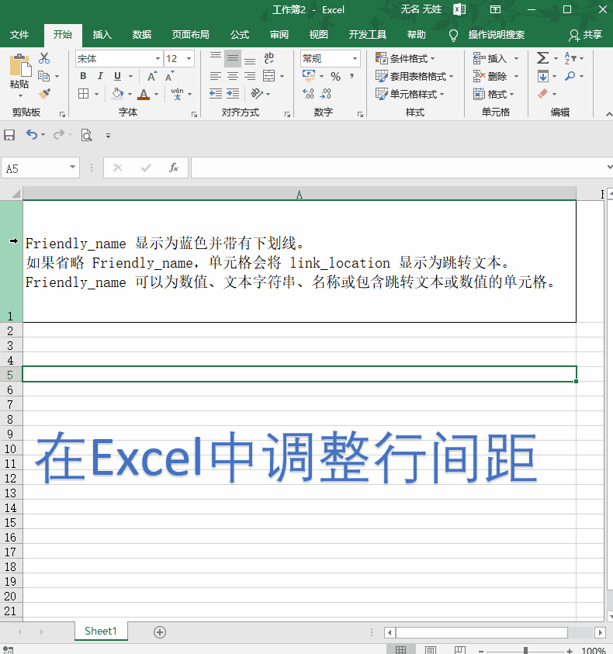Screen dimensions: 613x654
Task: Switch to the 审阅 tab
Action: click(x=279, y=35)
